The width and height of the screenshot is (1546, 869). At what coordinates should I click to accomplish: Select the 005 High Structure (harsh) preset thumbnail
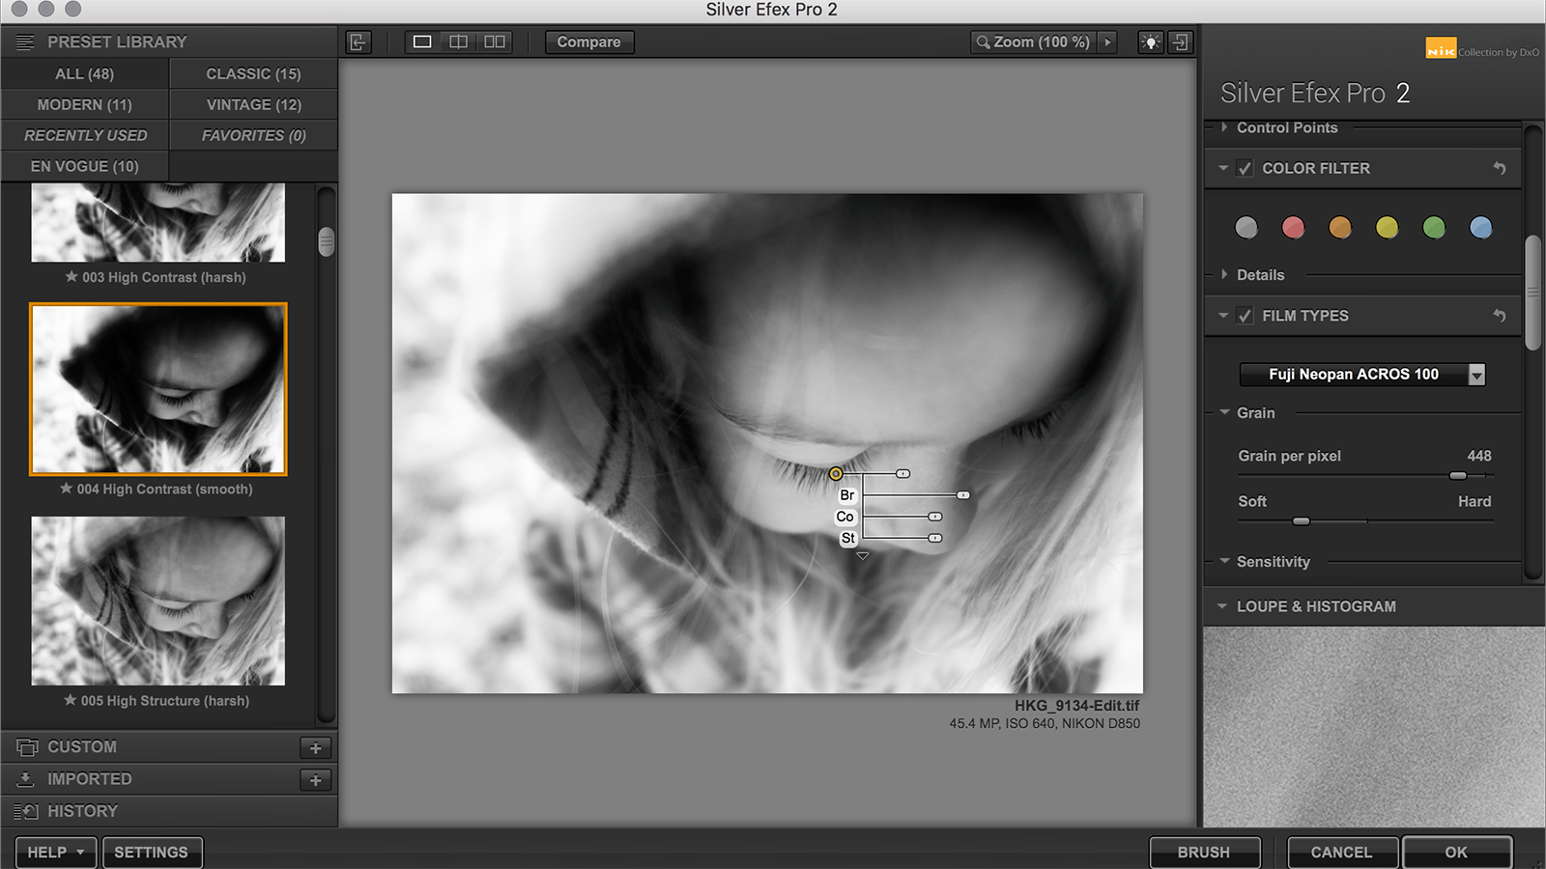point(158,601)
